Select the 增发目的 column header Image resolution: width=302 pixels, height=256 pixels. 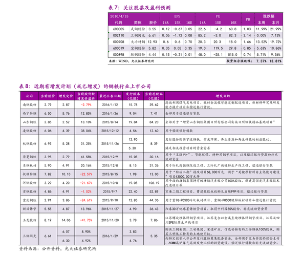point(223,96)
